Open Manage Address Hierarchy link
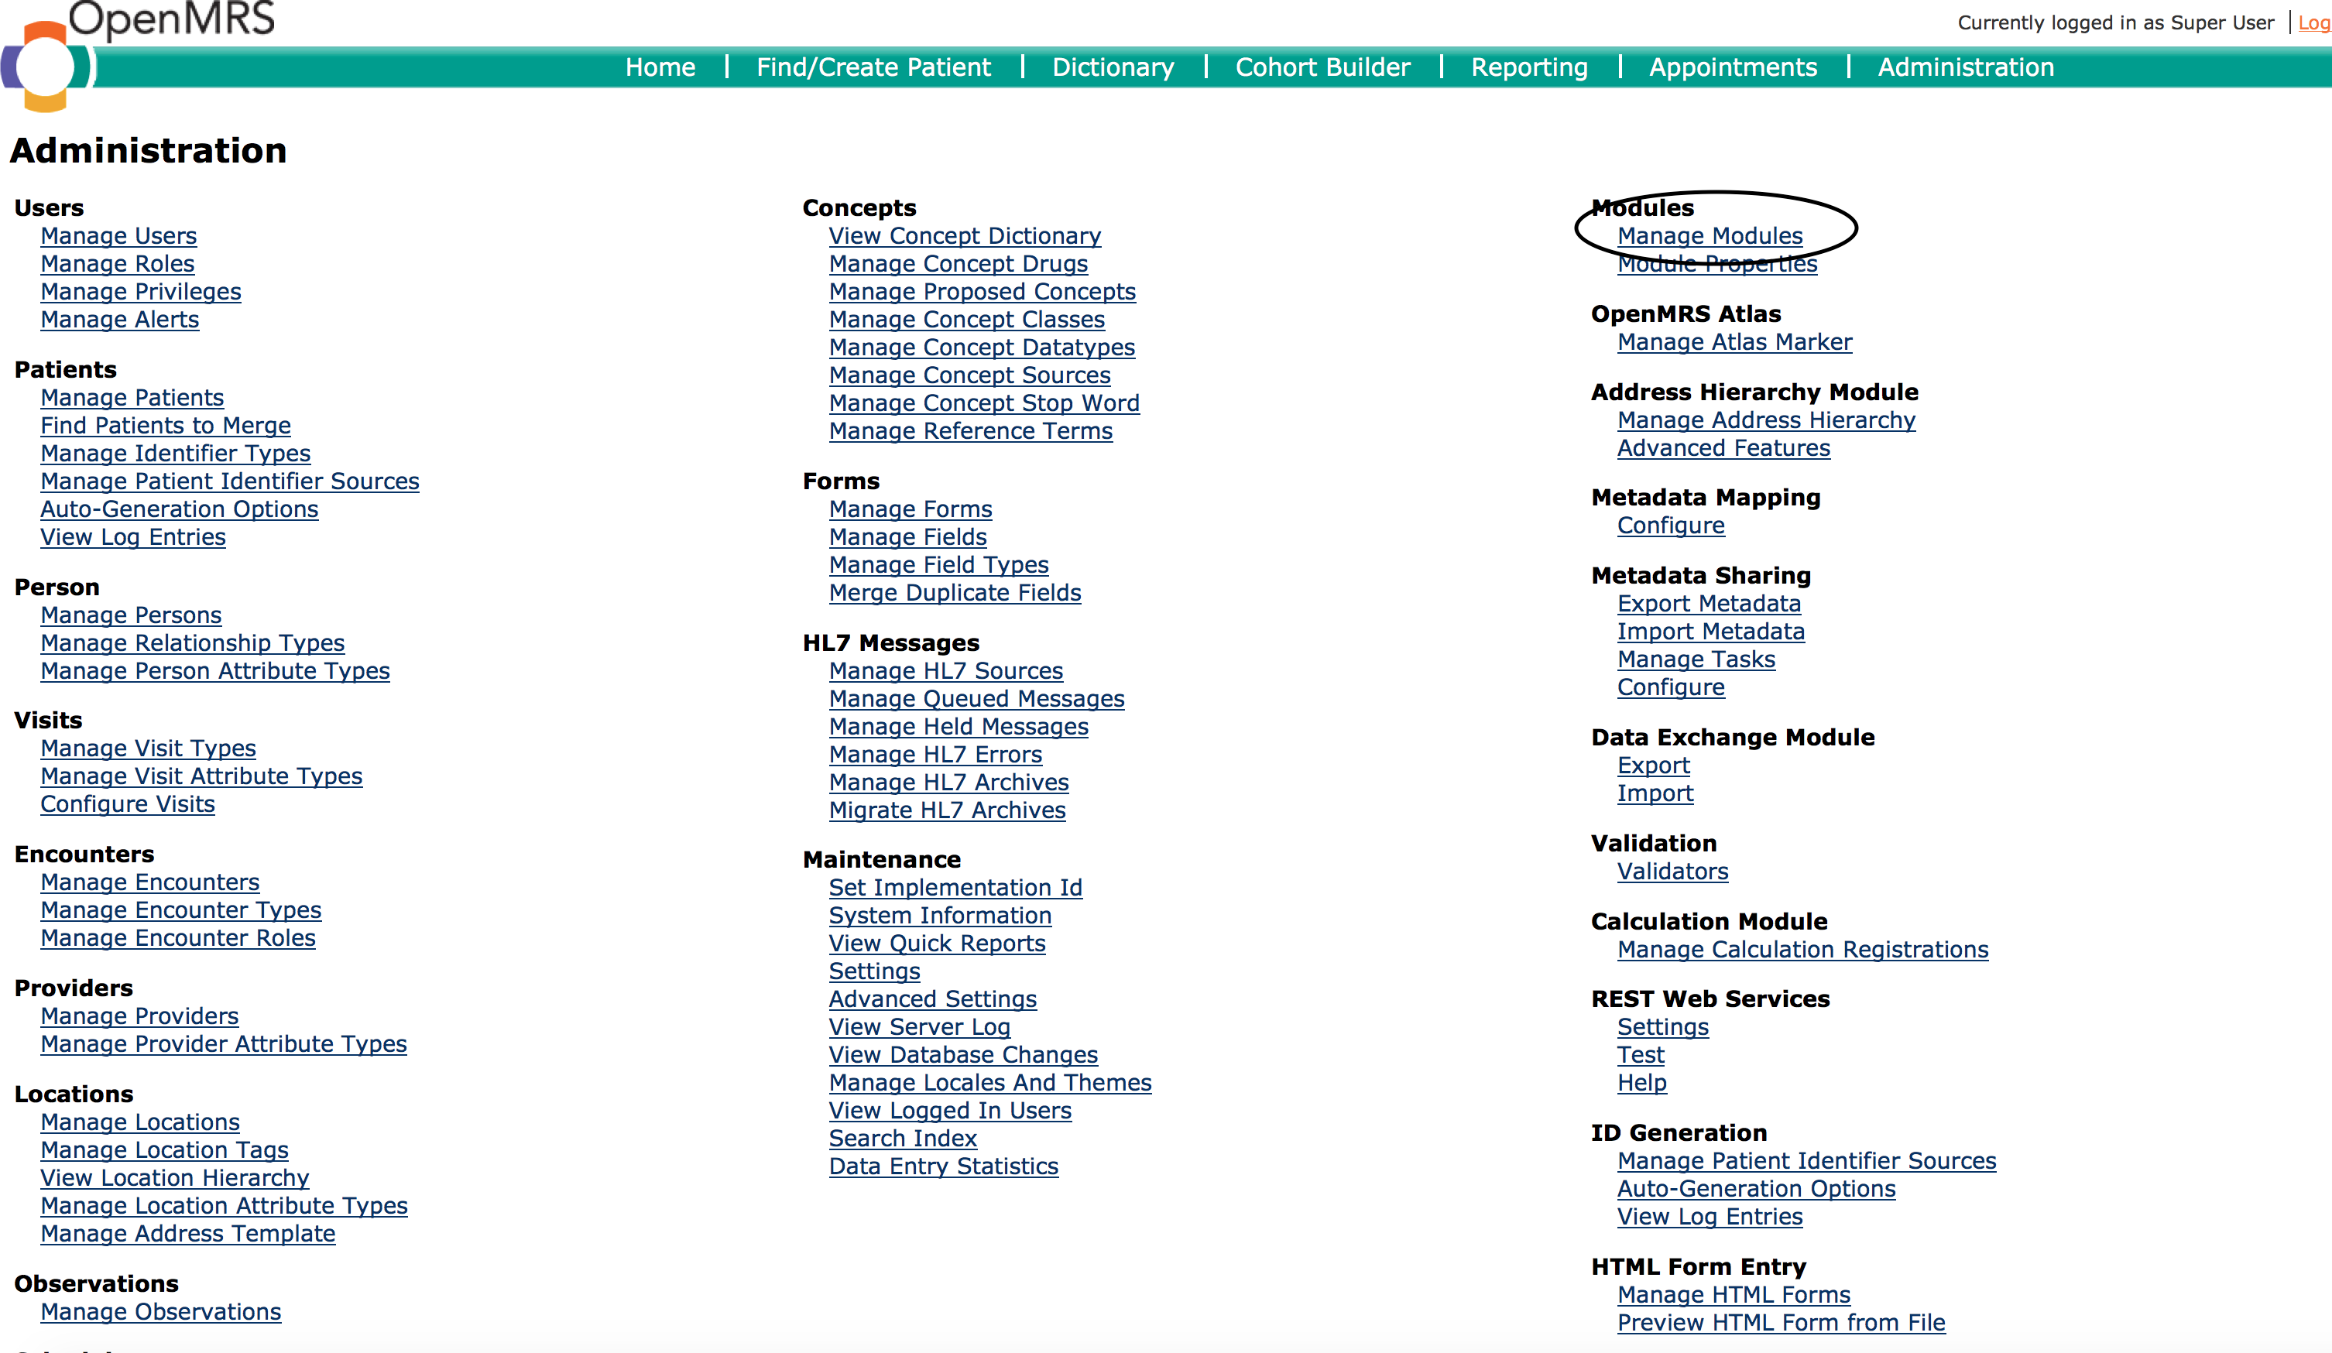This screenshot has height=1353, width=2332. [1766, 420]
